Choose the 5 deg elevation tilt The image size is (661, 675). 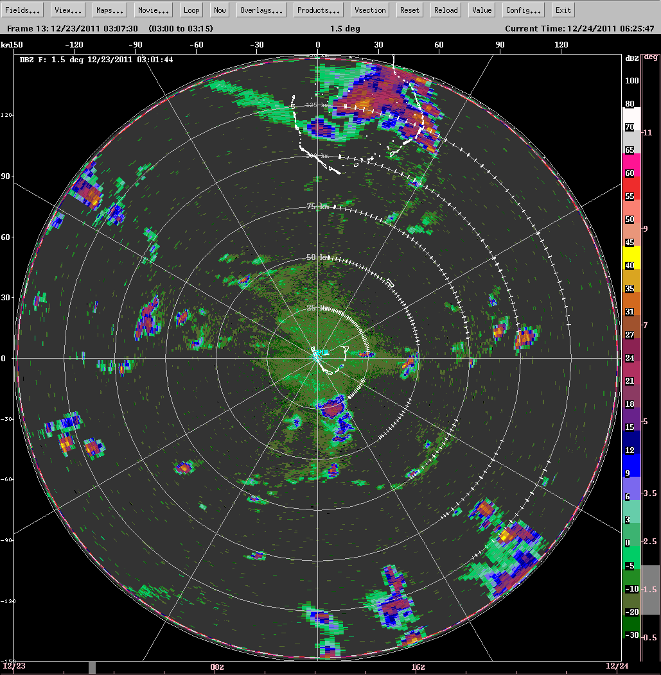pos(649,422)
